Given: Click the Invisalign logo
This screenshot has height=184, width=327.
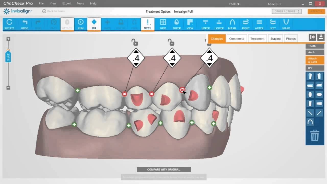Looking at the screenshot, I should pos(18,11).
